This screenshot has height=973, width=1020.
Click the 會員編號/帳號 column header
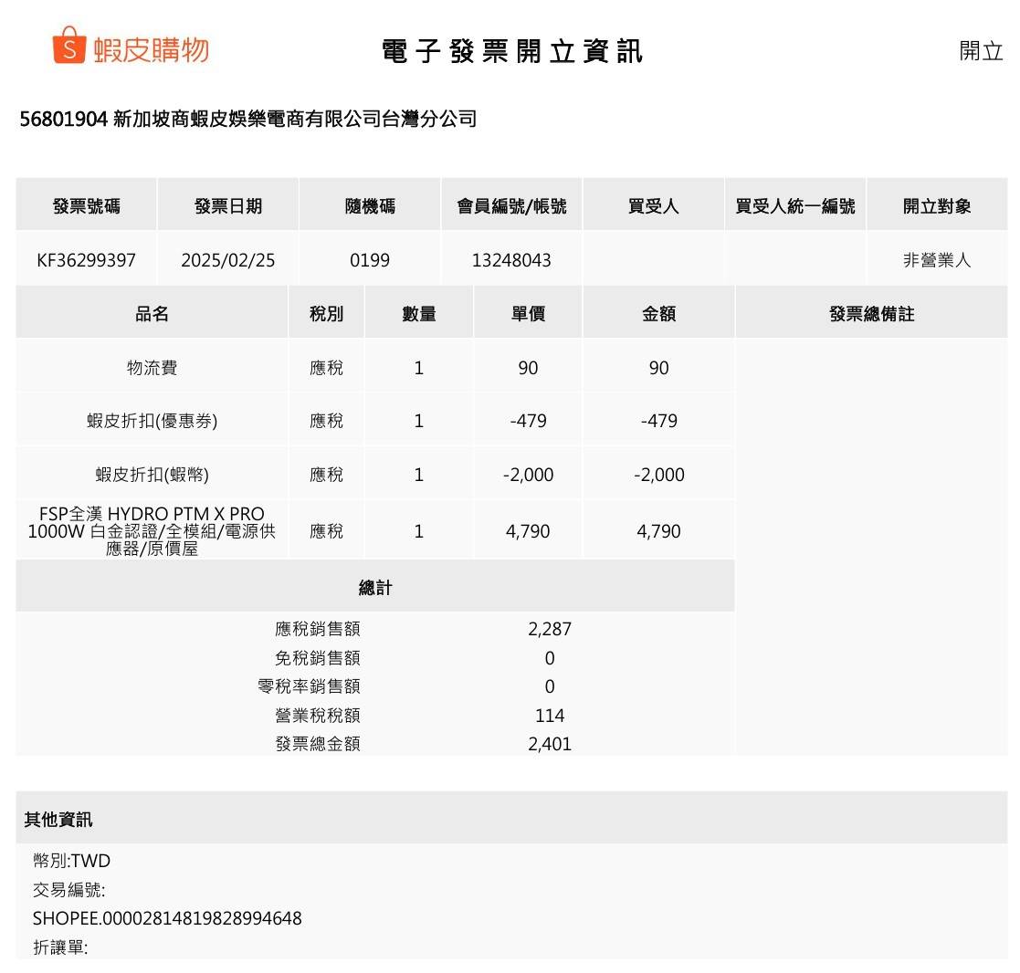(512, 206)
